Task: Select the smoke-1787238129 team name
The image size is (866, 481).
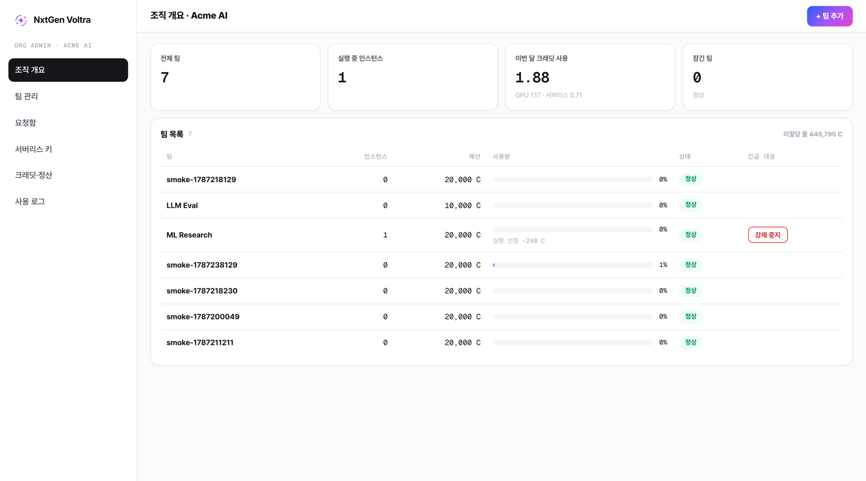Action: click(x=202, y=265)
